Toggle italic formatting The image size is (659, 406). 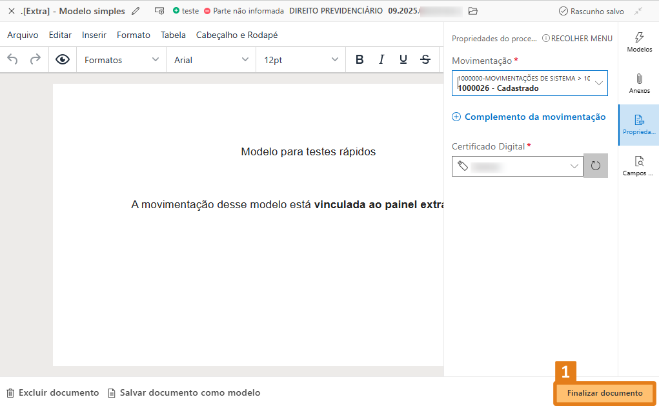tap(381, 59)
